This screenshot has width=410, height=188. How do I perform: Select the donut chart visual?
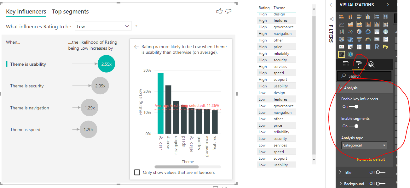(x=368, y=32)
